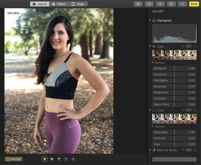The width and height of the screenshot is (201, 165).
Task: Collapse the Light Options disclosure triangle
Action: [x=152, y=62]
